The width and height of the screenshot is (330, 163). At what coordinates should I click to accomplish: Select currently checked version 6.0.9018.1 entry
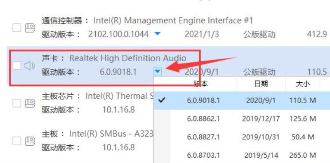pos(242,100)
